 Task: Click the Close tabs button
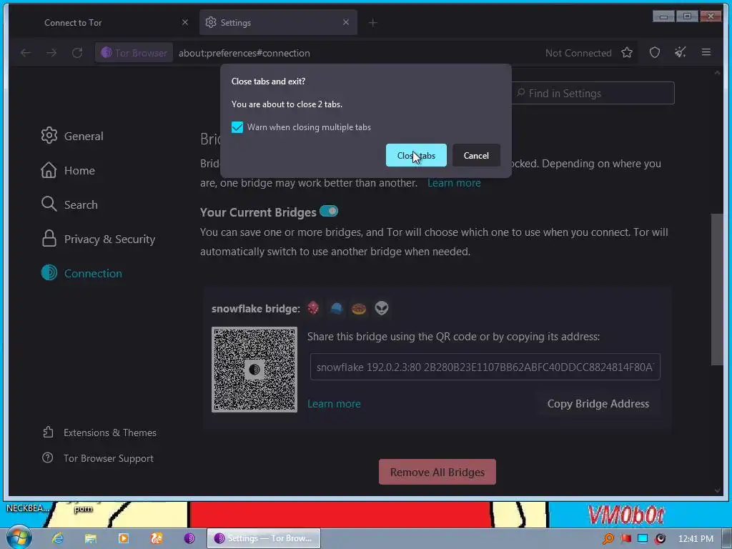click(416, 155)
